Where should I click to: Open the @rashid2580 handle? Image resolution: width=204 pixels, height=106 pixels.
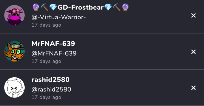point(51,90)
